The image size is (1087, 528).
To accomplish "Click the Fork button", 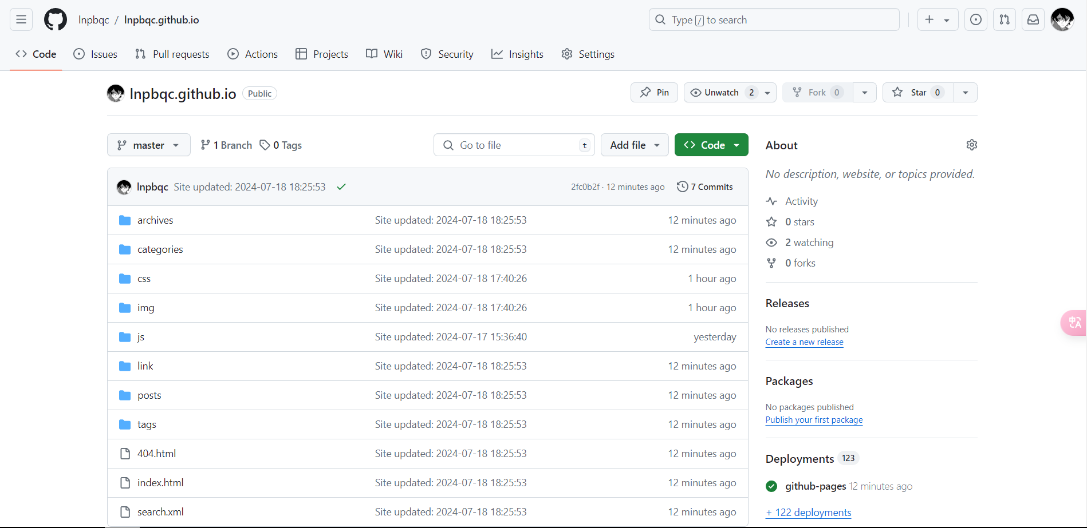I will click(818, 93).
